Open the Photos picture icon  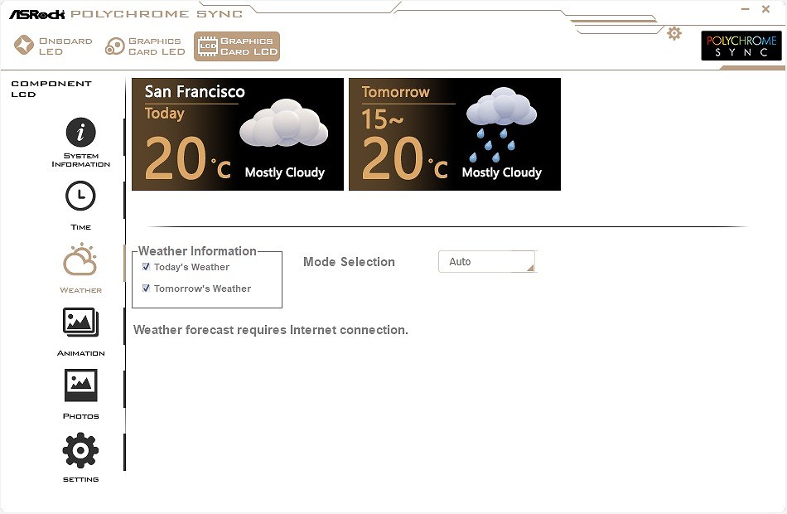[80, 385]
